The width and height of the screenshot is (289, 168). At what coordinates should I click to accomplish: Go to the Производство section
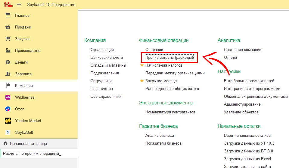pos(28,50)
